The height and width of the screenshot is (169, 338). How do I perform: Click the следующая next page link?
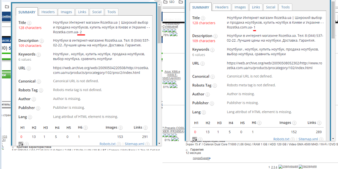point(288,166)
